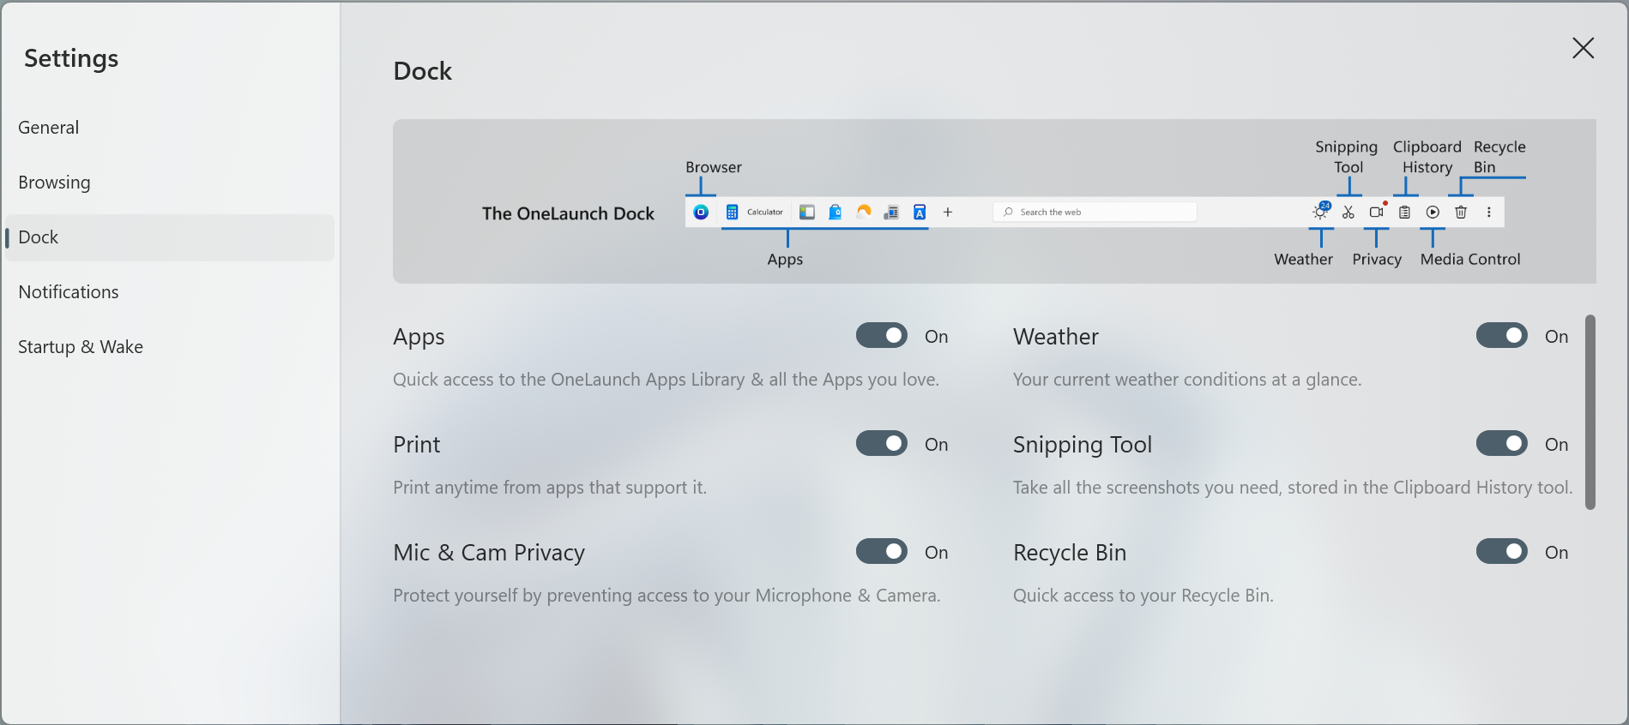Image resolution: width=1629 pixels, height=725 pixels.
Task: Turn off the Weather toggle
Action: click(1501, 336)
